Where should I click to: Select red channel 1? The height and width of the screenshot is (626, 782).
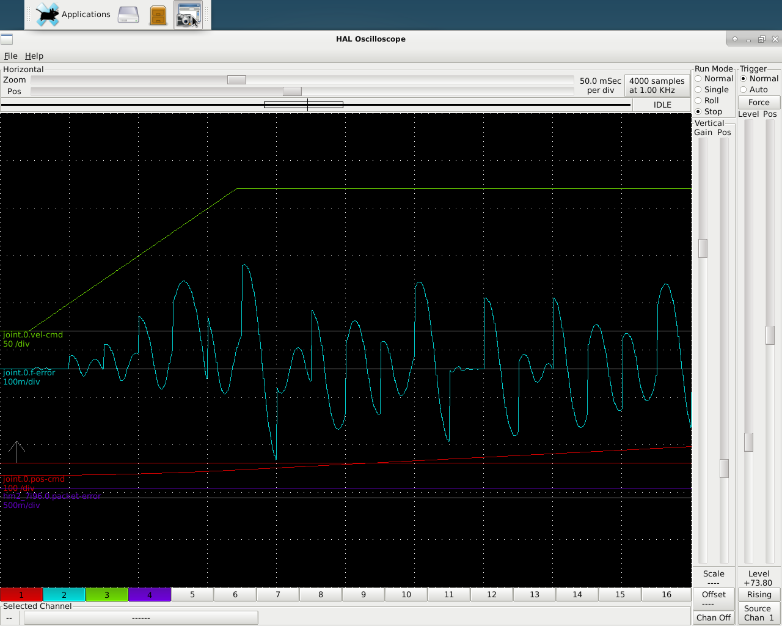[x=21, y=595]
